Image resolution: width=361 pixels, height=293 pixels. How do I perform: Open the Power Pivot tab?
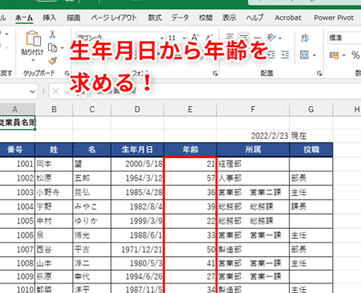click(334, 18)
